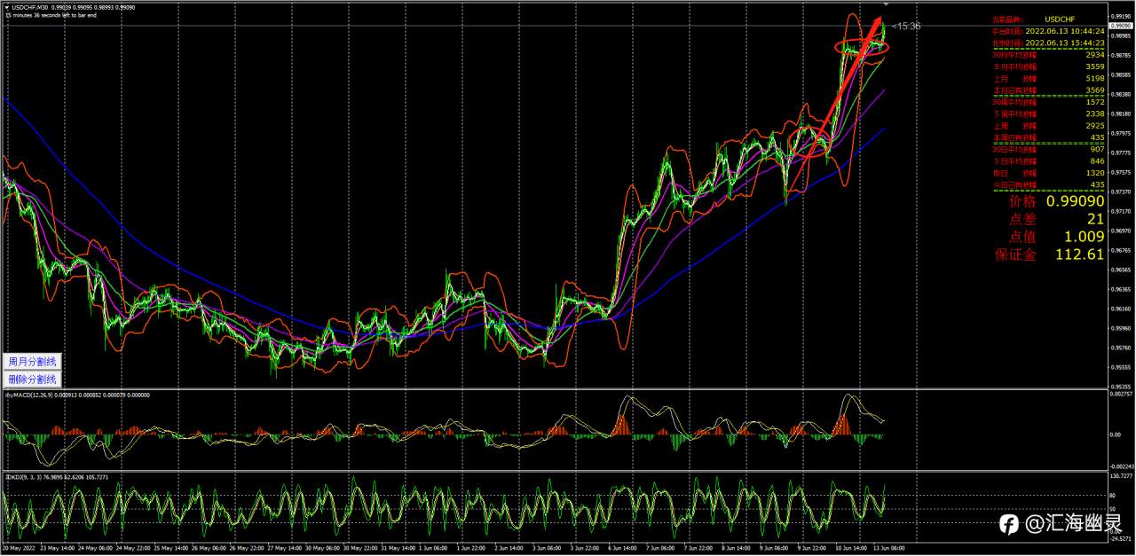Click the current price tag 0.99090 on axis

click(x=1120, y=27)
